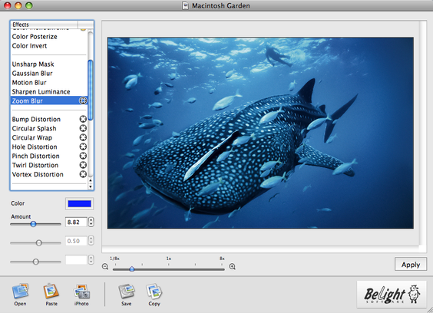Click the center-point icon beside Bump Distortion
The height and width of the screenshot is (313, 433).
point(83,119)
